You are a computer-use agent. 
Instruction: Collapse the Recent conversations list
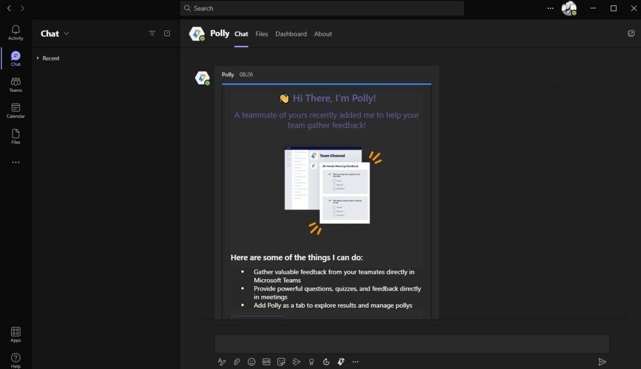[37, 58]
